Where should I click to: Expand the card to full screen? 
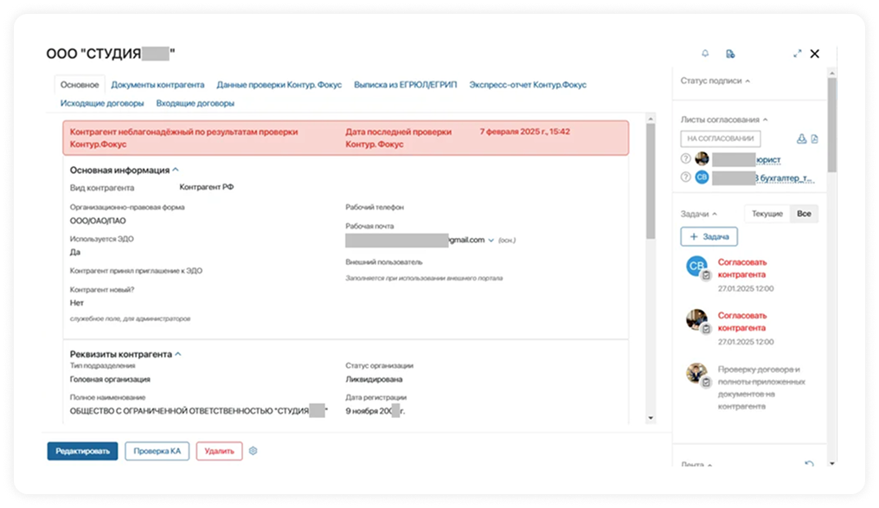tap(797, 54)
